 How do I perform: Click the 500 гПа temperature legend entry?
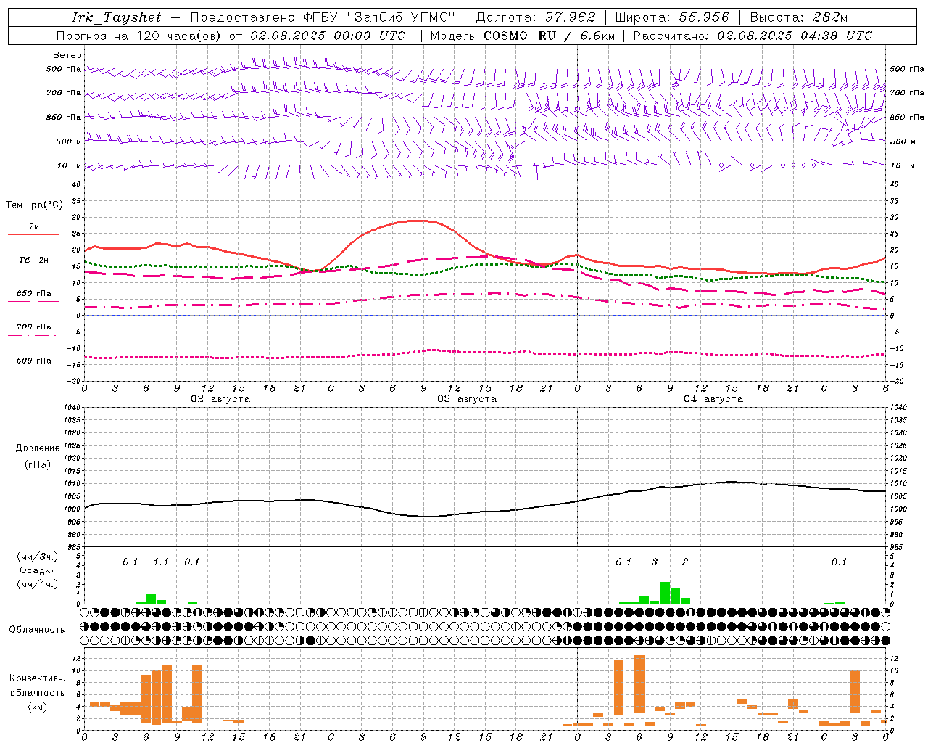(x=34, y=361)
